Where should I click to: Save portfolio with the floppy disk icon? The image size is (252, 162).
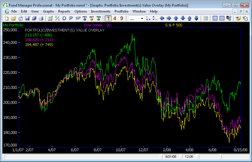[27, 18]
